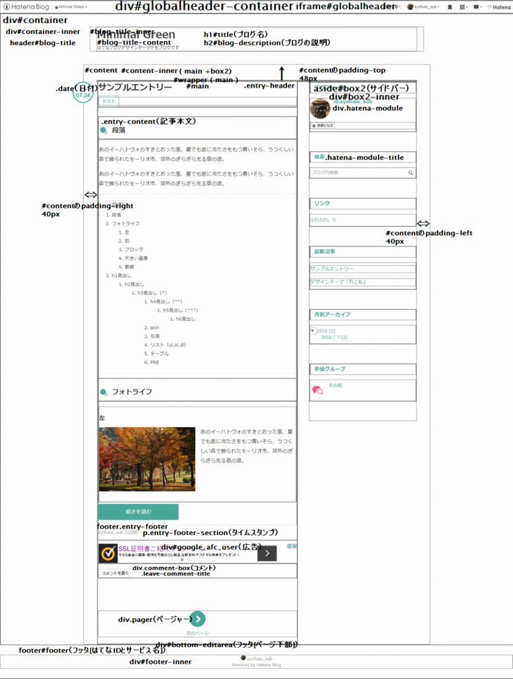Click the 次のページ link
This screenshot has width=513, height=679.
197,633
